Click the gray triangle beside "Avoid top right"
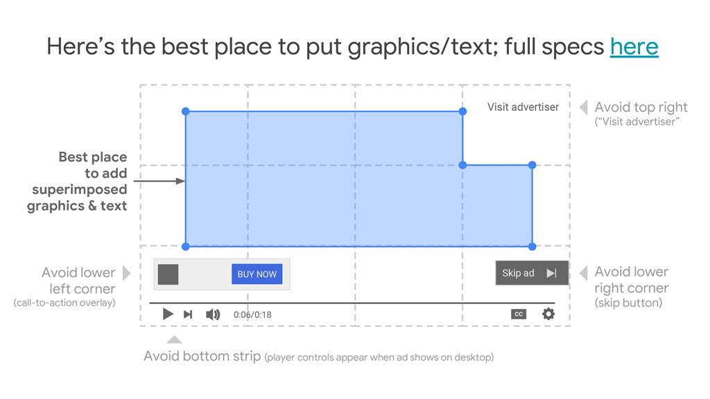 [583, 107]
